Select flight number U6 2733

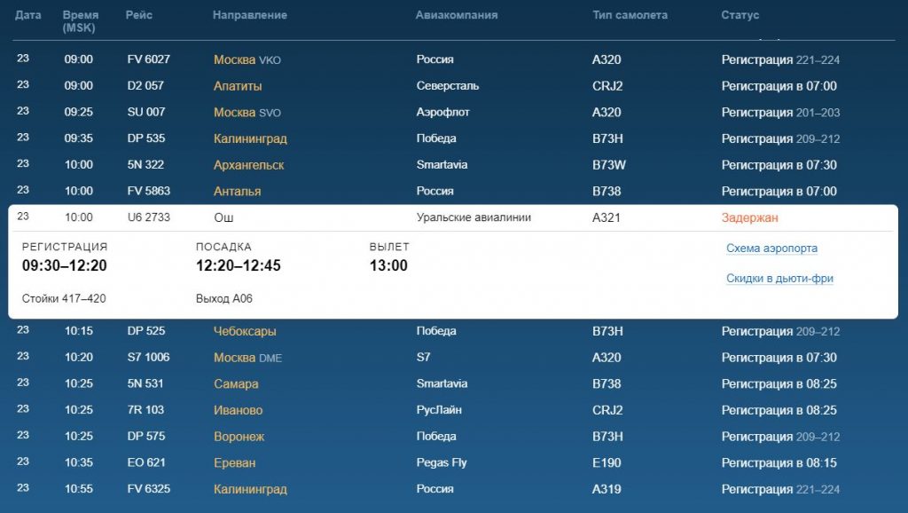point(148,217)
